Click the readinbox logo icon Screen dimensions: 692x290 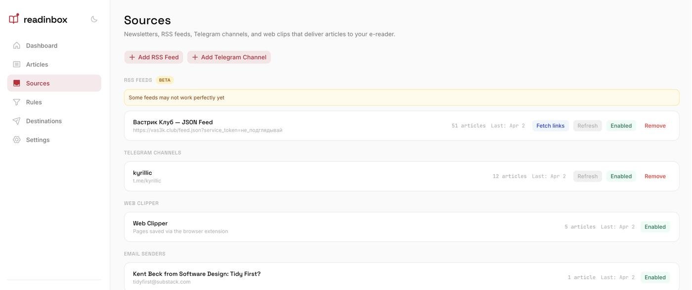pos(14,19)
